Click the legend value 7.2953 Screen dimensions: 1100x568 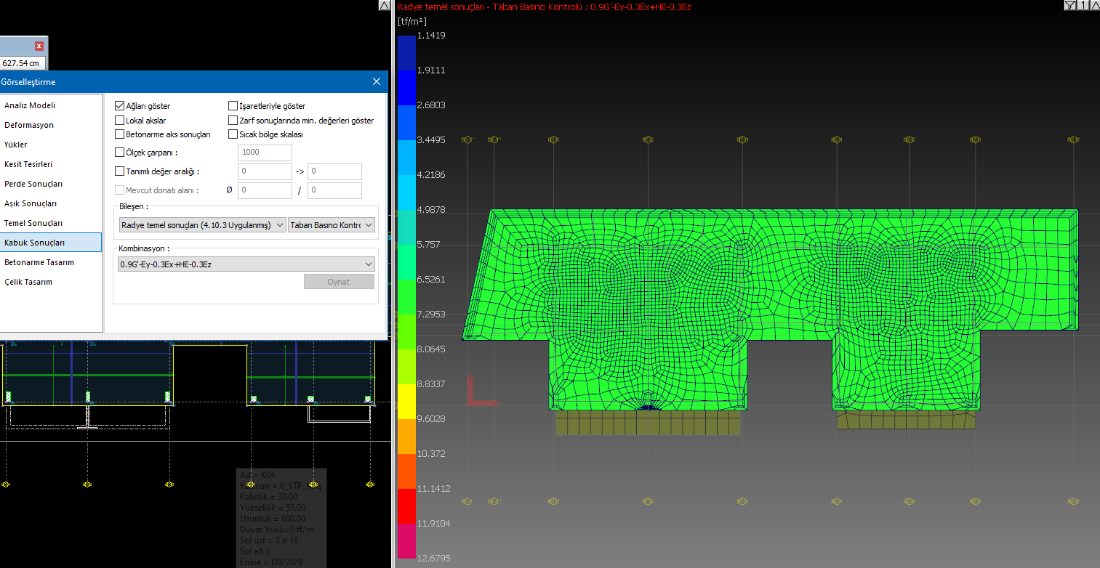(431, 315)
